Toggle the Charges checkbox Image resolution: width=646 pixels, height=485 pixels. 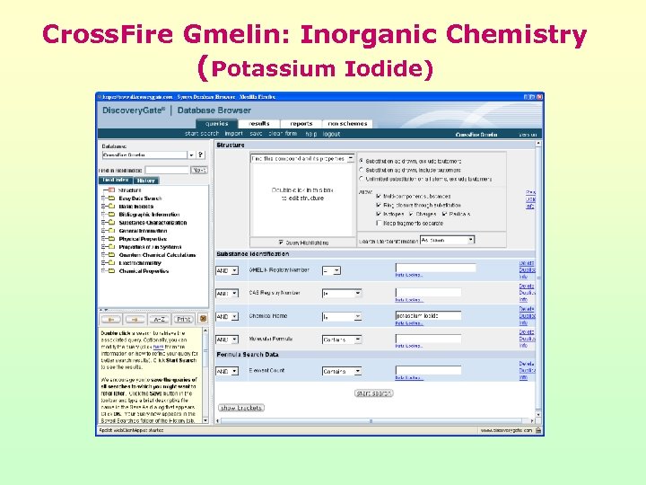click(411, 214)
